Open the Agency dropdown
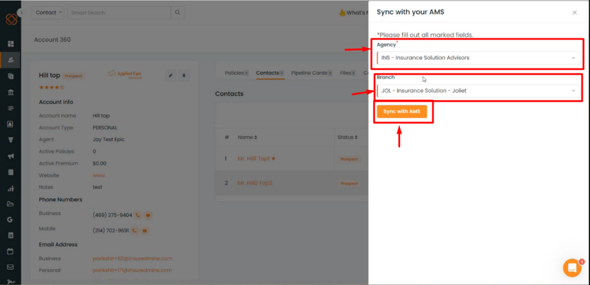The height and width of the screenshot is (285, 590). pyautogui.click(x=478, y=58)
